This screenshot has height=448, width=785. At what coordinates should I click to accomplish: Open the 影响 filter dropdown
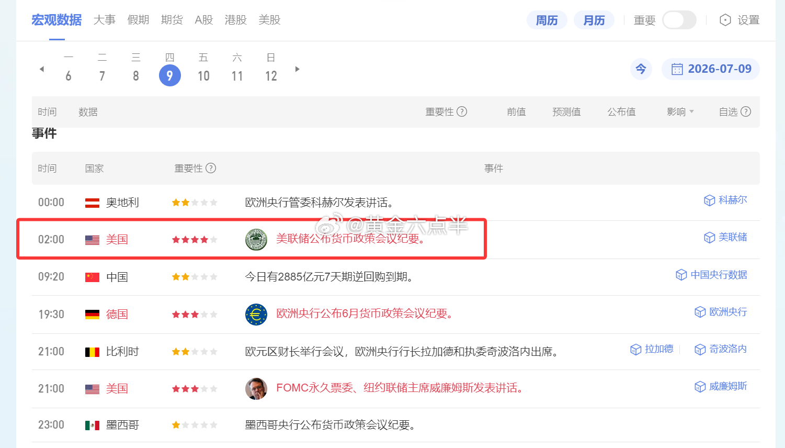[680, 111]
